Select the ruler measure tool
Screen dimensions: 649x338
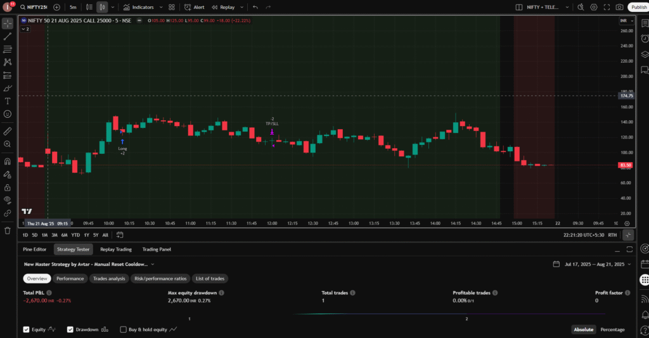click(8, 132)
